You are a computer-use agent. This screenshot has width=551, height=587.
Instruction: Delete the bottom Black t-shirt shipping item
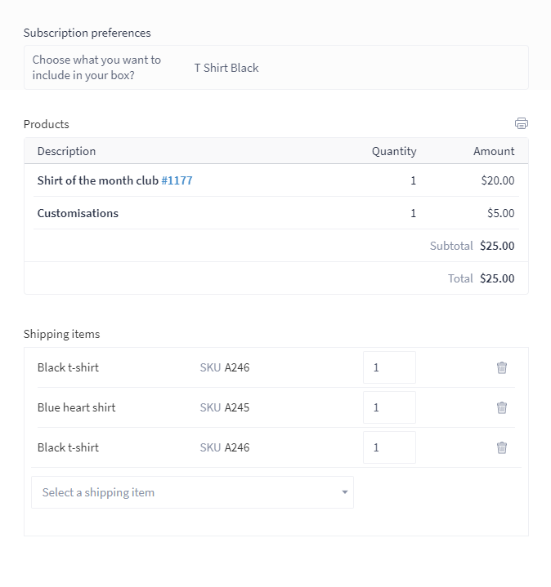coord(502,447)
